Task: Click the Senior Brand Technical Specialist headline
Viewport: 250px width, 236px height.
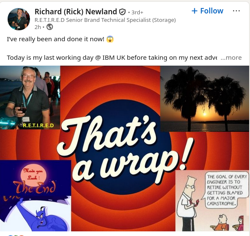Action: (x=105, y=20)
